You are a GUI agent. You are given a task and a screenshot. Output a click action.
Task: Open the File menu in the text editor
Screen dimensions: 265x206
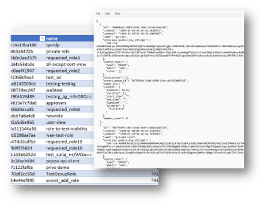tap(98, 14)
